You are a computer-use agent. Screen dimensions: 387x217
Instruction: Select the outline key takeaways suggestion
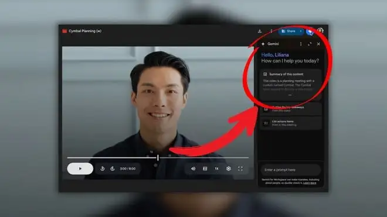pyautogui.click(x=290, y=109)
